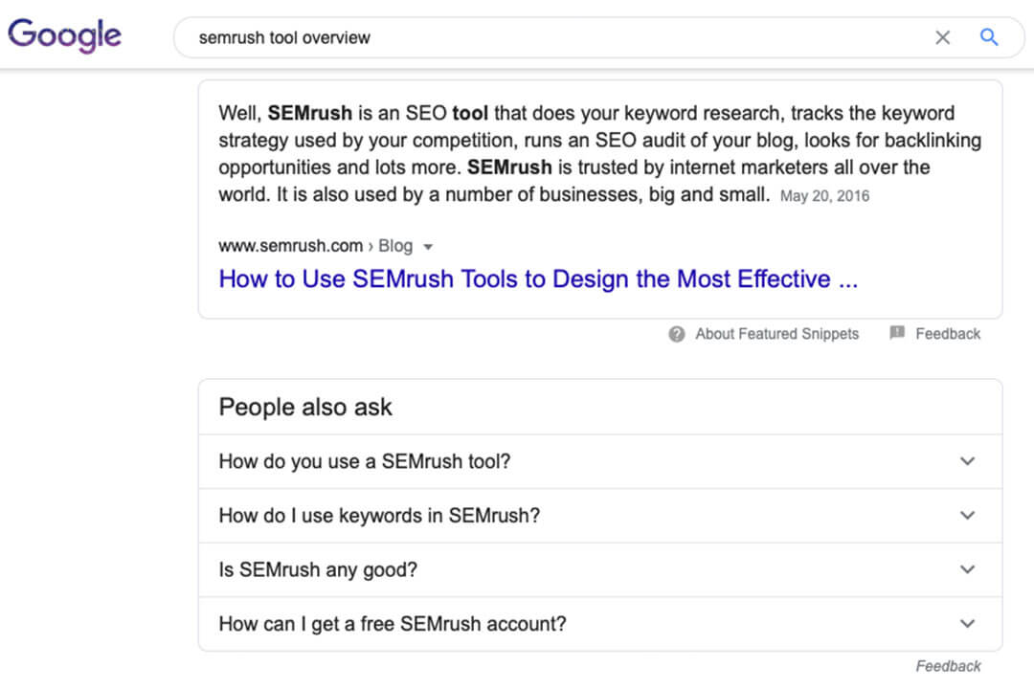This screenshot has height=689, width=1034.
Task: Click chevron for 'How do you use a SEMrush tool?'
Action: coord(967,461)
